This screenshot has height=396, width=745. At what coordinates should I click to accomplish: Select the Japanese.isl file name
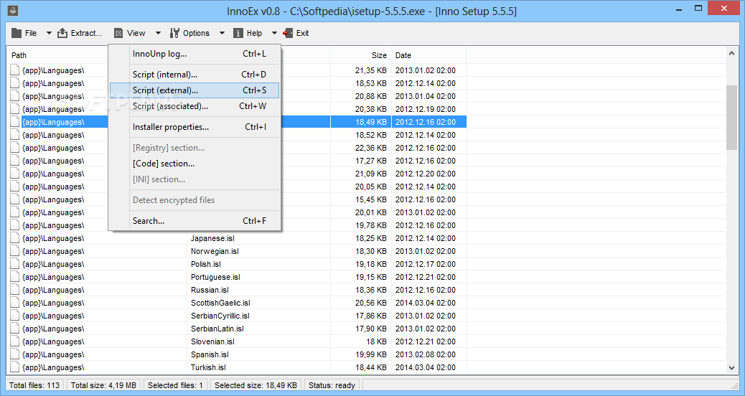coord(212,238)
